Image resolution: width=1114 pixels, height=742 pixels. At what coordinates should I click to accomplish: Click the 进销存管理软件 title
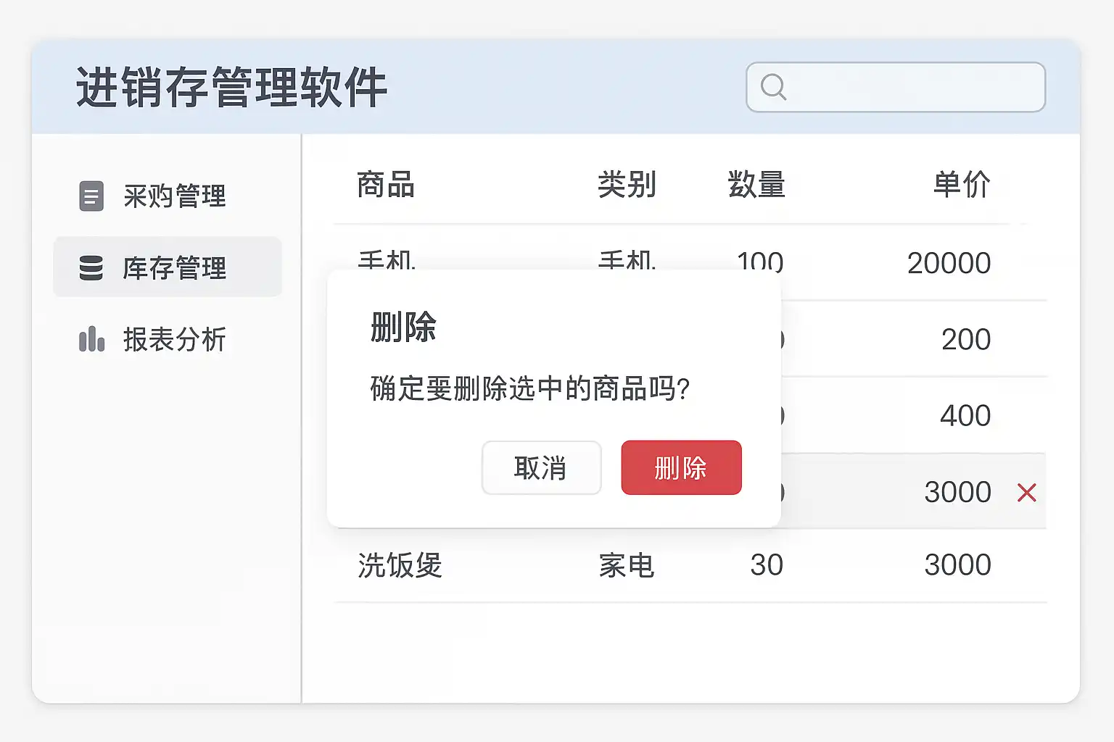[x=231, y=88]
